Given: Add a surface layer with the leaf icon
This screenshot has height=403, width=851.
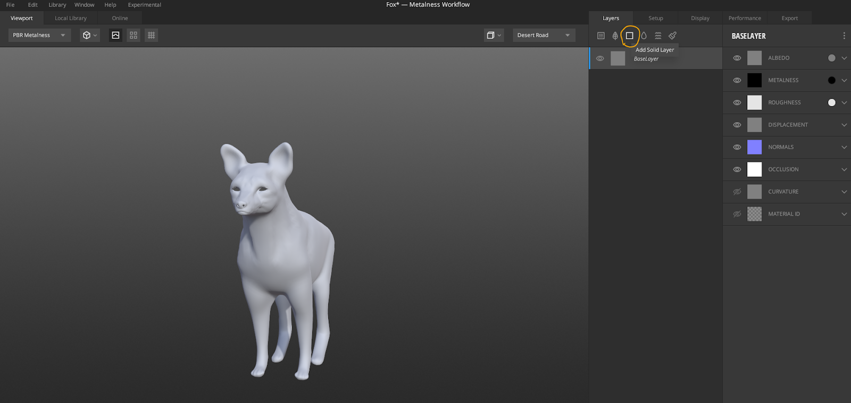Looking at the screenshot, I should coord(615,36).
